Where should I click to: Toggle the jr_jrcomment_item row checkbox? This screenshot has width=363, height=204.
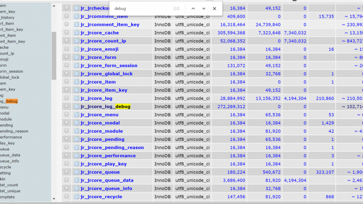66,16
